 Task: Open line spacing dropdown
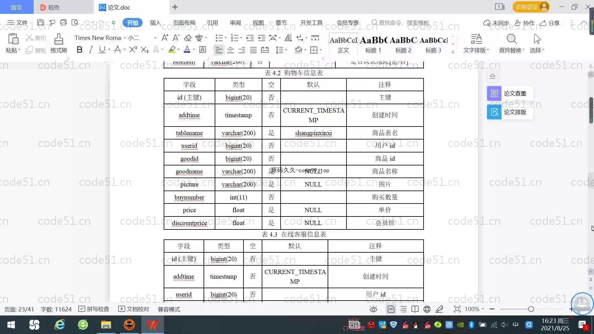(x=286, y=50)
